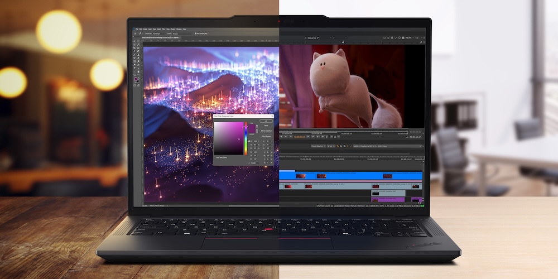The height and width of the screenshot is (279, 558).
Task: Select the Brush tool in the toolbox
Action: (x=134, y=55)
